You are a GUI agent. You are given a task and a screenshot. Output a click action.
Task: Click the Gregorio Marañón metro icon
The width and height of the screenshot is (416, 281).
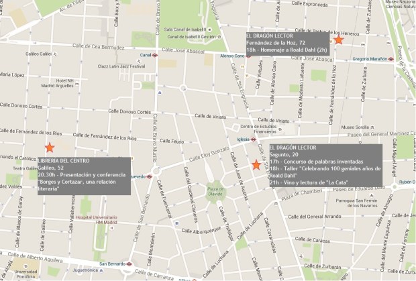(x=391, y=59)
